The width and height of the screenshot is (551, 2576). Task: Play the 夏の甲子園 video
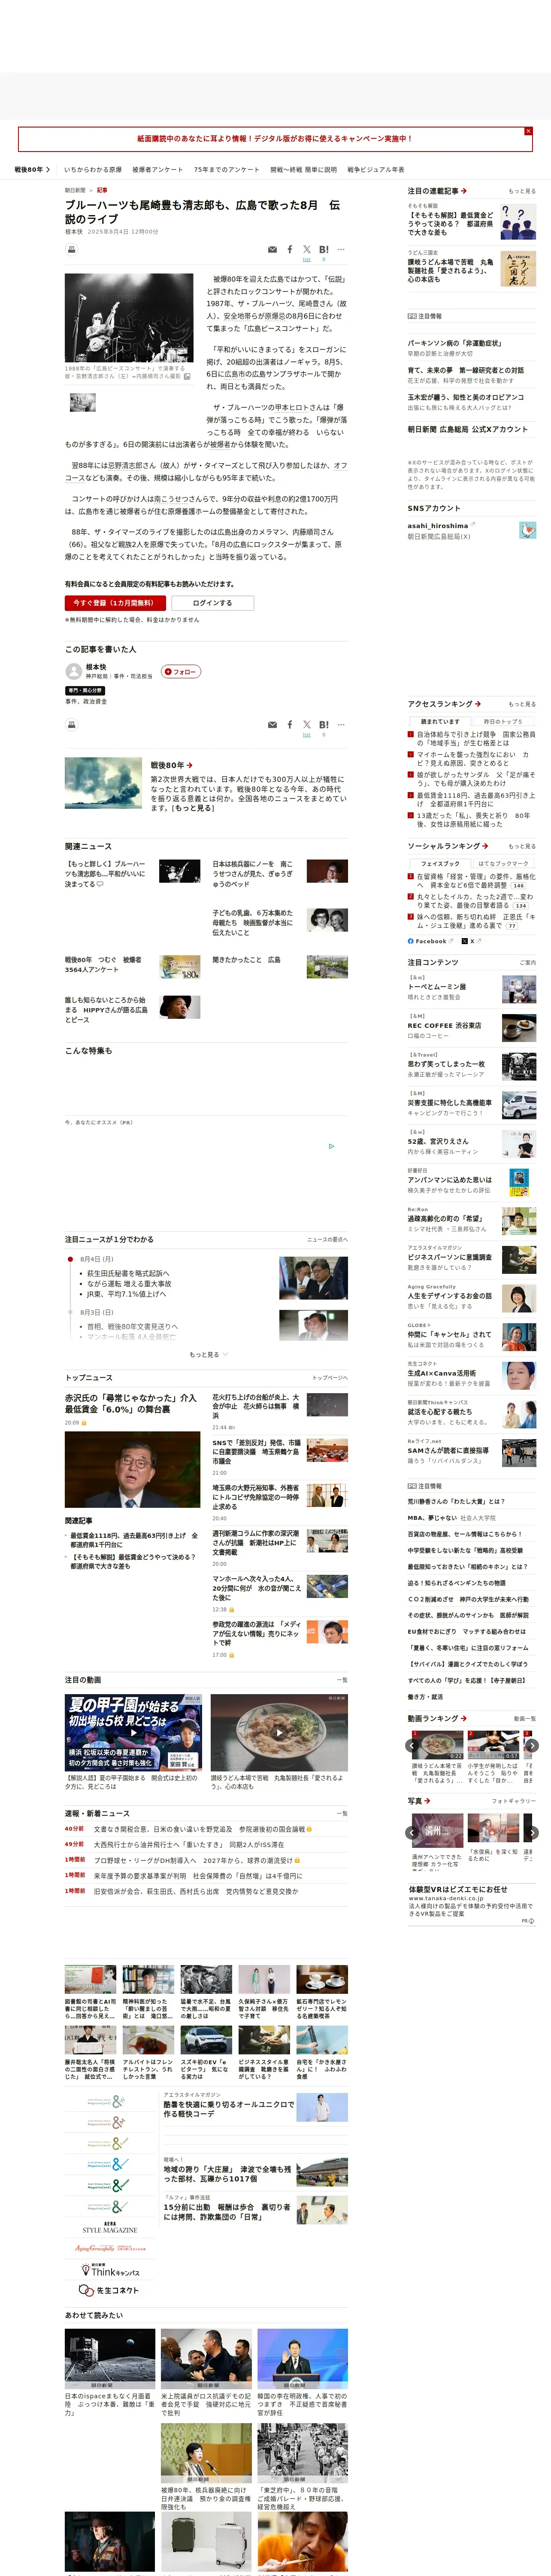pyautogui.click(x=133, y=1732)
